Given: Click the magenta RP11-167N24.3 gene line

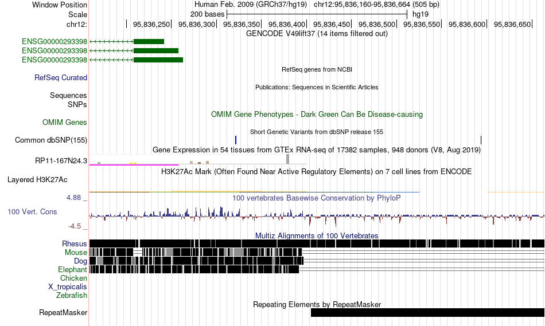Looking at the screenshot, I should 134,164.
